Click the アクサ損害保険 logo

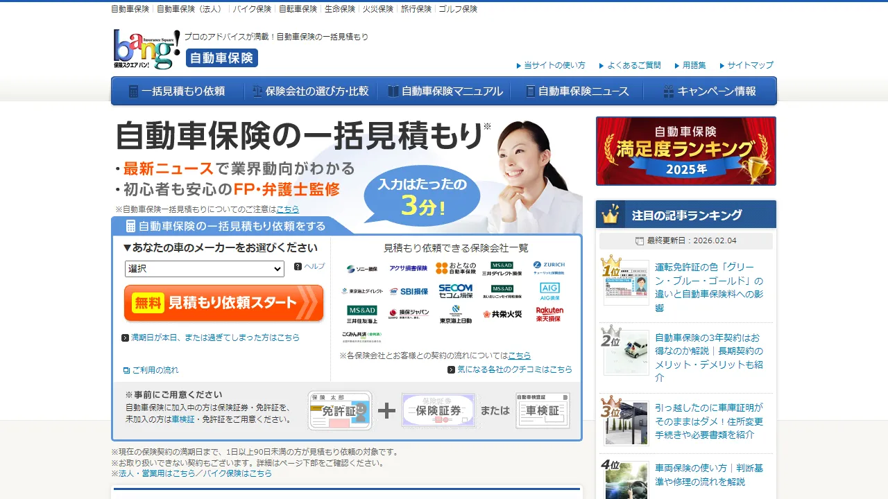click(x=409, y=268)
